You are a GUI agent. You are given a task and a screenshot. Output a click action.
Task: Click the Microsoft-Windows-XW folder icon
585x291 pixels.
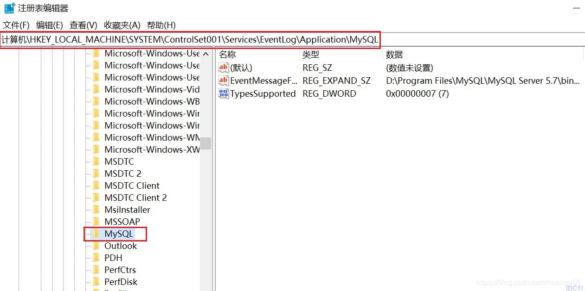(x=96, y=149)
